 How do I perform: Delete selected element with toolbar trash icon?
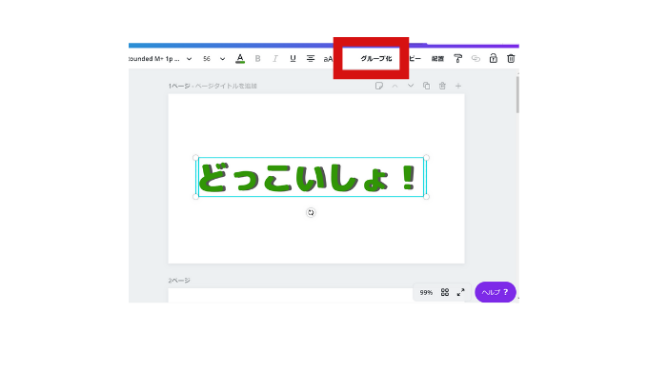pos(511,59)
